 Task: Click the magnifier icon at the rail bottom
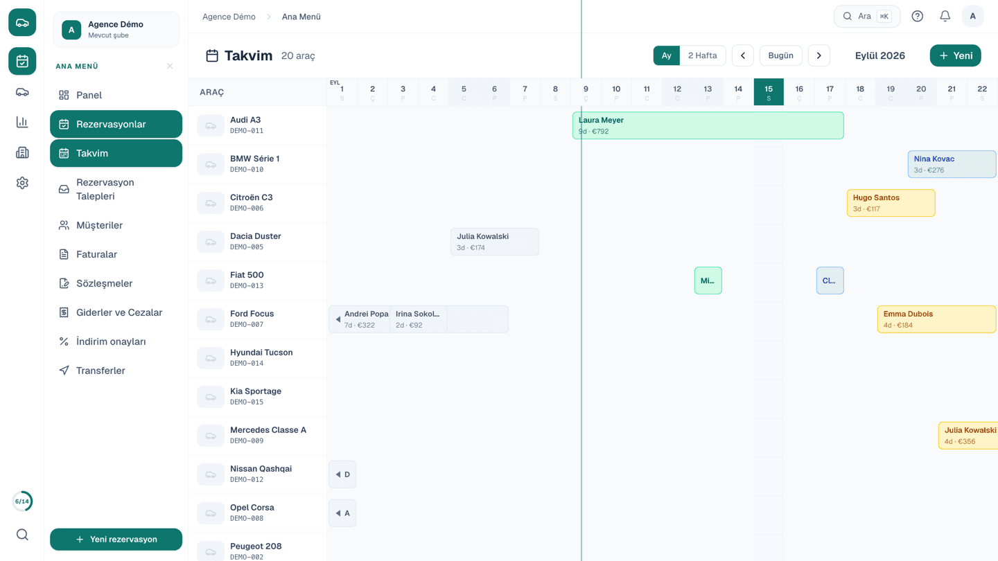coord(22,535)
